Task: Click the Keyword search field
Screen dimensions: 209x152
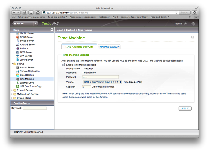Action: [x=35, y=108]
